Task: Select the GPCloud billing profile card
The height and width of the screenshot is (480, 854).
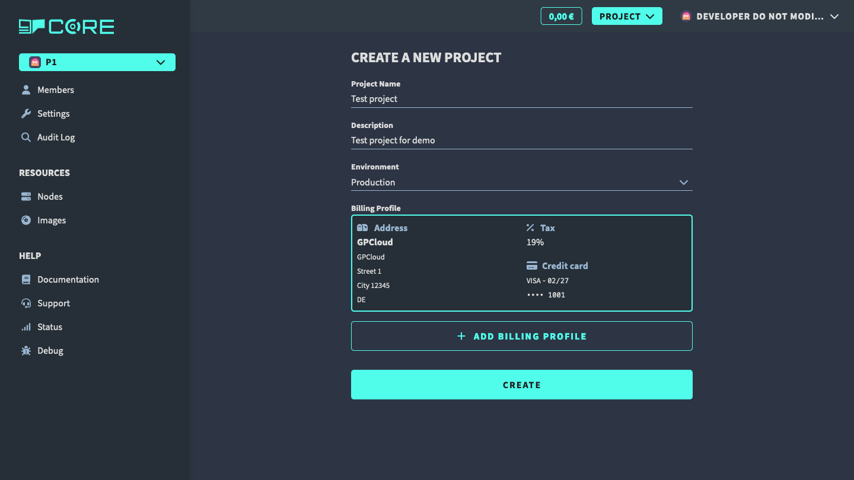Action: [522, 263]
